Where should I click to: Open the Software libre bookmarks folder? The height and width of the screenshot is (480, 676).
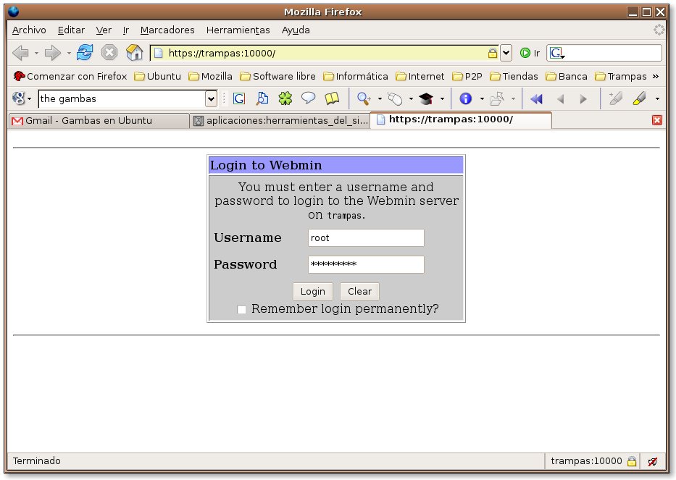pyautogui.click(x=278, y=76)
